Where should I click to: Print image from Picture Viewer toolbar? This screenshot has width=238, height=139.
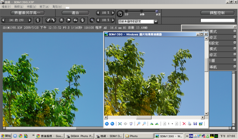189,124
